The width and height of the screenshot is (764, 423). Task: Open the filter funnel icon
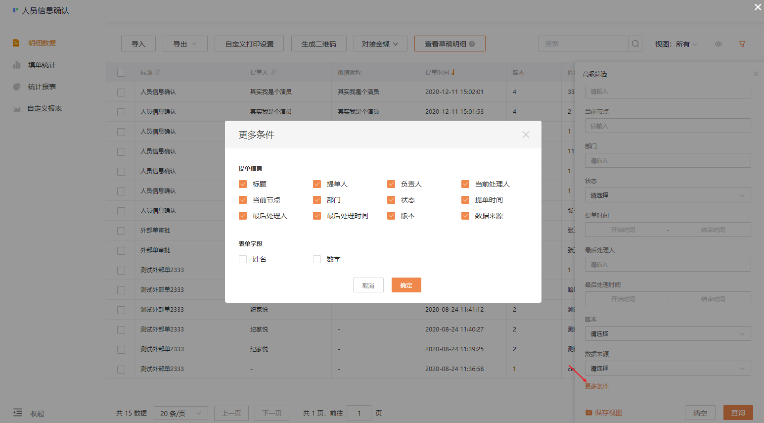[742, 44]
